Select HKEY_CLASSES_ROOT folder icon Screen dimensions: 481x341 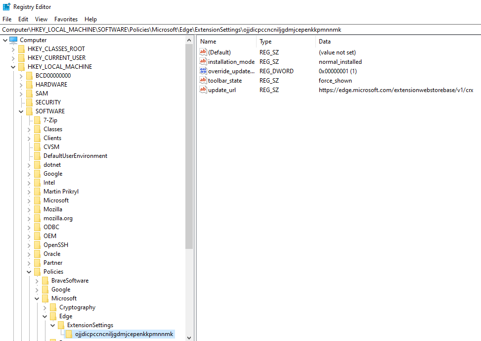pos(21,49)
